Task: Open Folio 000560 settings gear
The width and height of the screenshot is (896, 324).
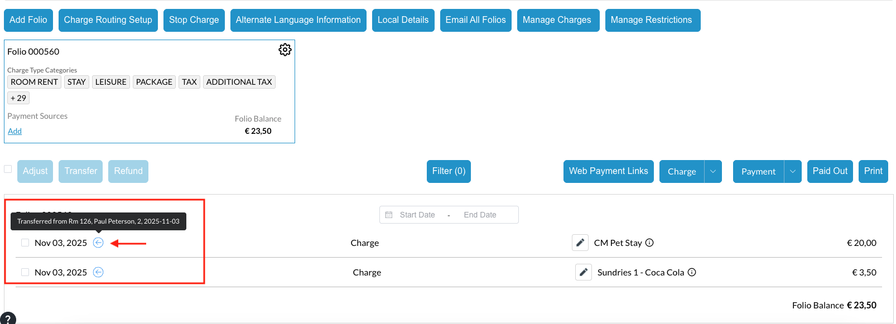Action: (x=285, y=50)
